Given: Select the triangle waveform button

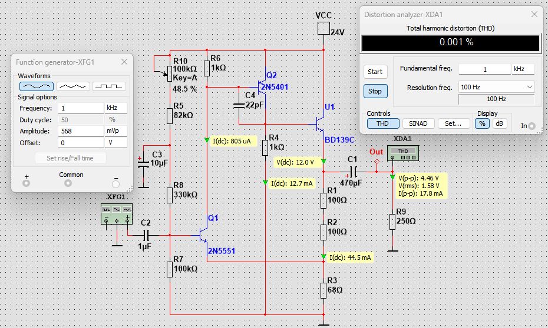Looking at the screenshot, I should (72, 86).
